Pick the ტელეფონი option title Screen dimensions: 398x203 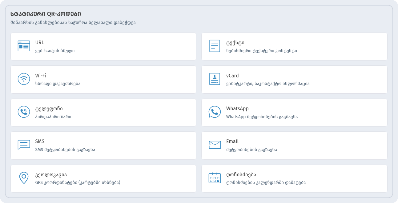(49, 109)
